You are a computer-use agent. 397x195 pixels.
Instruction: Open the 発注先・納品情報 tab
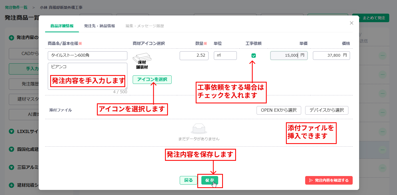tap(100, 26)
